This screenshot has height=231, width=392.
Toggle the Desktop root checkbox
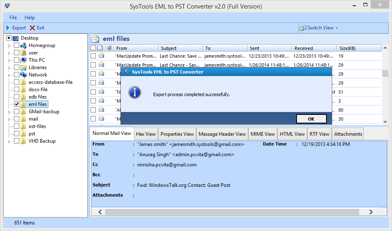point(9,38)
